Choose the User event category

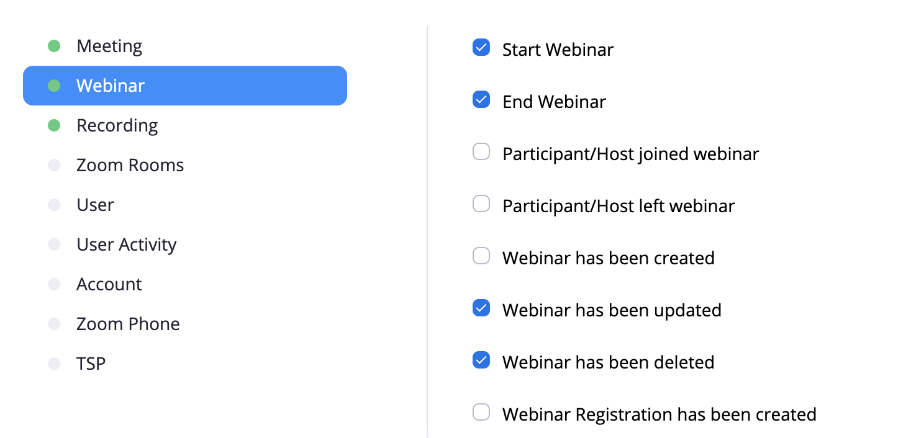click(x=184, y=205)
